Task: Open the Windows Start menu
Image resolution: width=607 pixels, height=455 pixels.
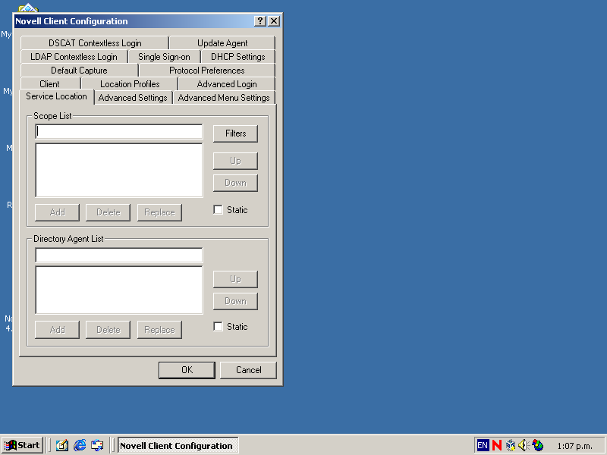Action: (x=23, y=445)
